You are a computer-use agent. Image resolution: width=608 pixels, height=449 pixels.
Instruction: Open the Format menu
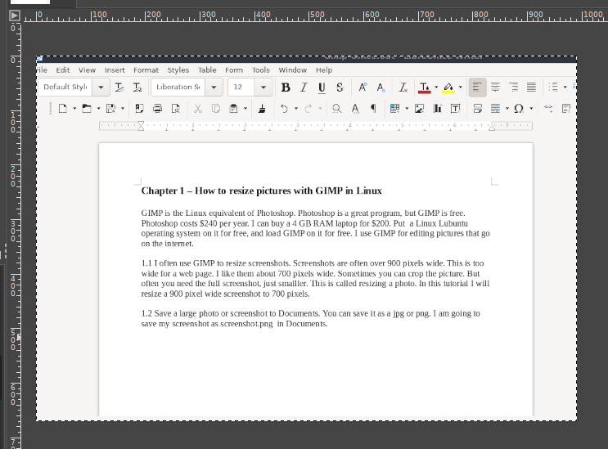146,70
